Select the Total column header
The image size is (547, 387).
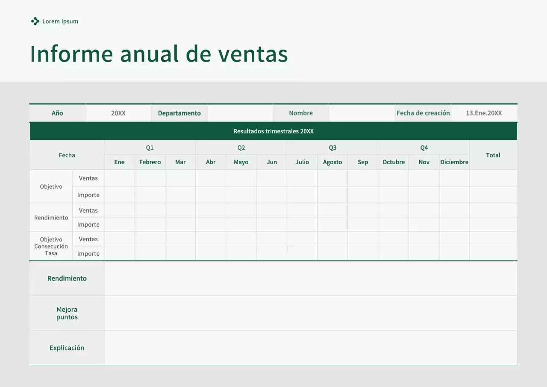(493, 155)
